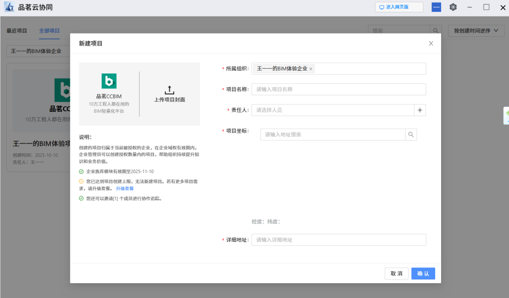Open the 按创建时间逆序 sort dropdown
This screenshot has height=298, width=509.
(x=476, y=31)
